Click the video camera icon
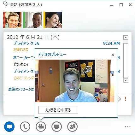The width and height of the screenshot is (135, 135). [x=41, y=126]
